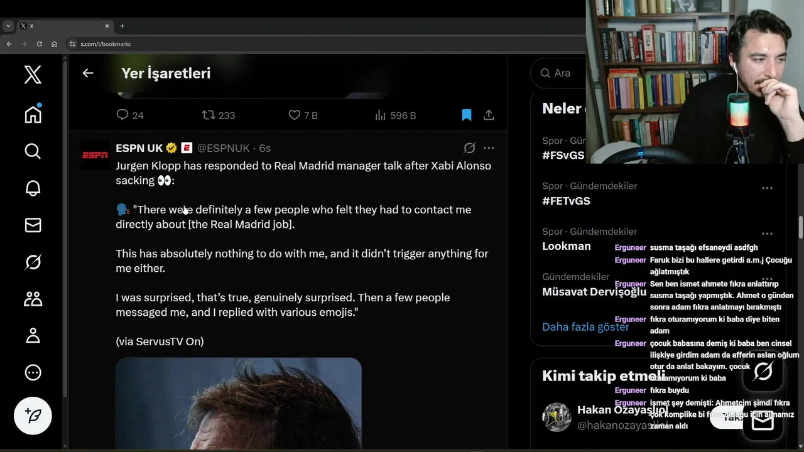Open the post timestamp 6s

[264, 148]
